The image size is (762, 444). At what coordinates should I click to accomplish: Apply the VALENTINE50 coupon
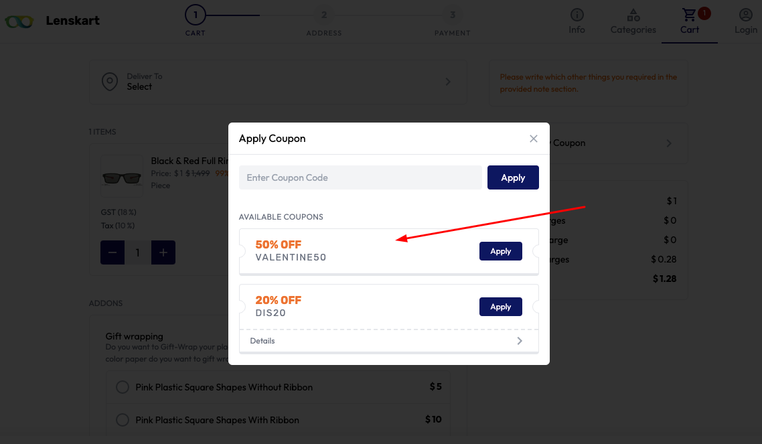[x=501, y=251]
